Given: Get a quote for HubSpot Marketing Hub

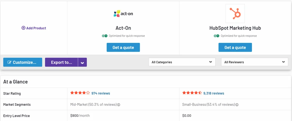Looking at the screenshot, I should (x=235, y=47).
